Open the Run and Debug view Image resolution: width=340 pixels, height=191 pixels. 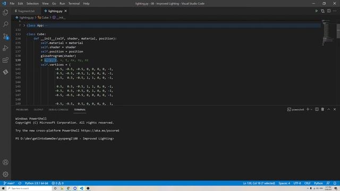coord(5,48)
